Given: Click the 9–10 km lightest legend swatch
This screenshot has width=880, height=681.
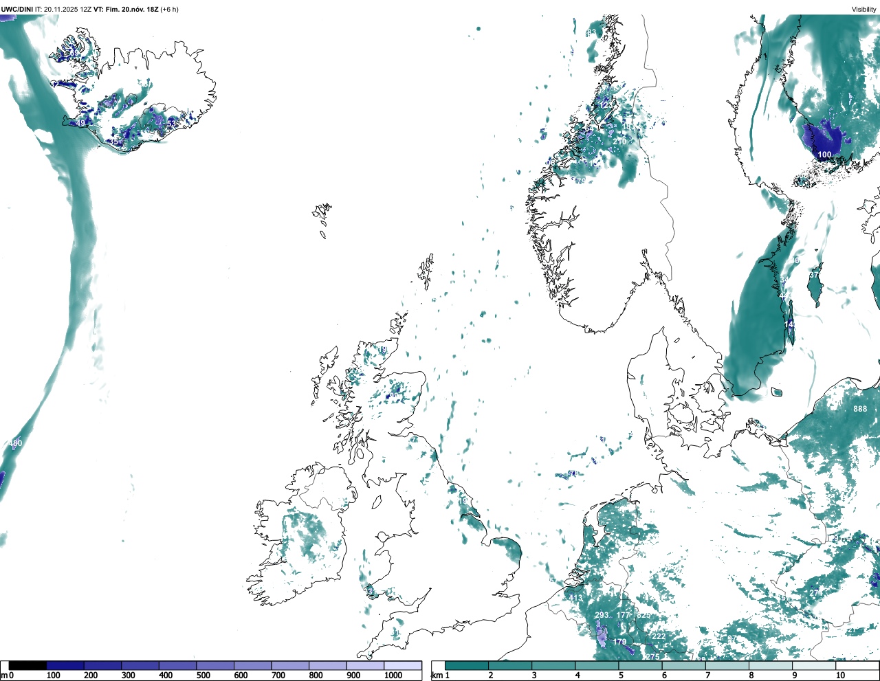Looking at the screenshot, I should [814, 665].
